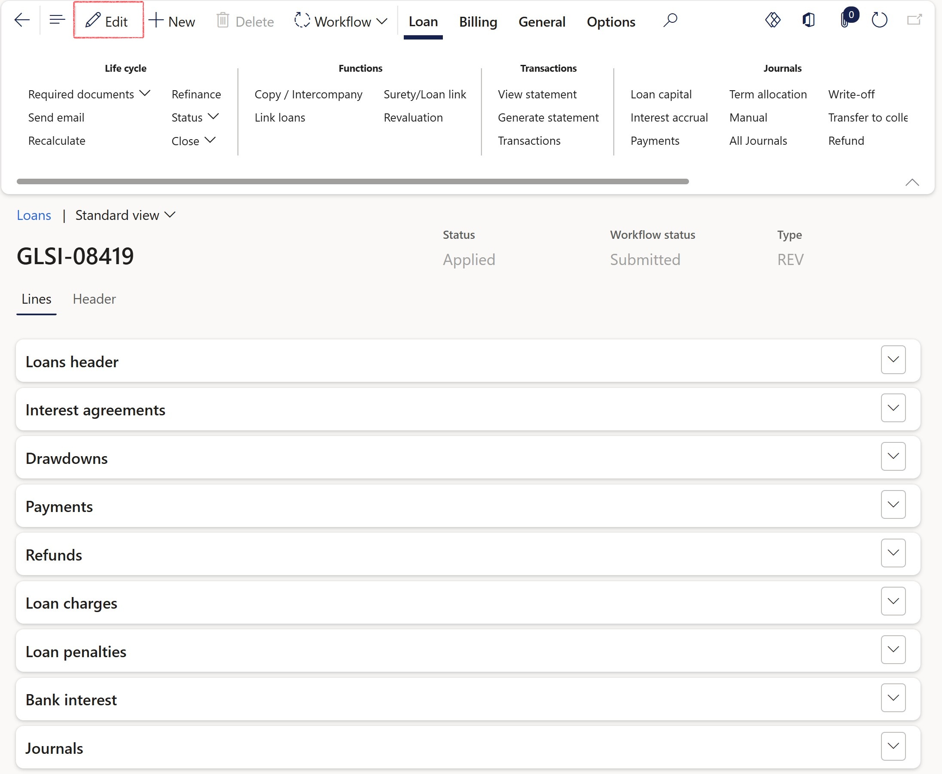The height and width of the screenshot is (774, 942).
Task: Switch to the Billing ribbon tab
Action: [478, 21]
